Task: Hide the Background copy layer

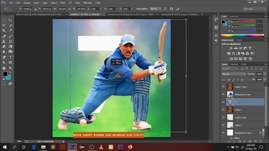Action: [x=223, y=94]
